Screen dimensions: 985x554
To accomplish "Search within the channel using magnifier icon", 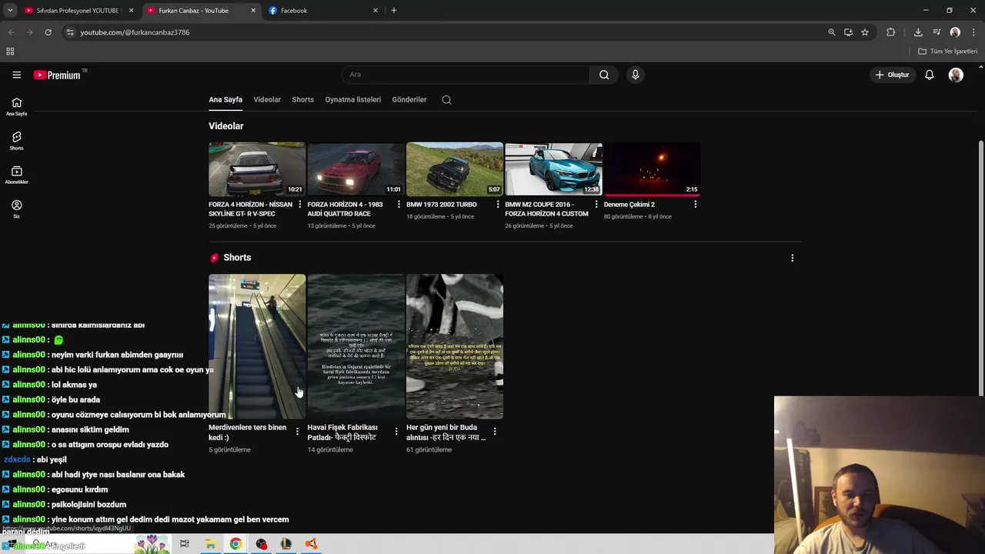I will [x=446, y=99].
